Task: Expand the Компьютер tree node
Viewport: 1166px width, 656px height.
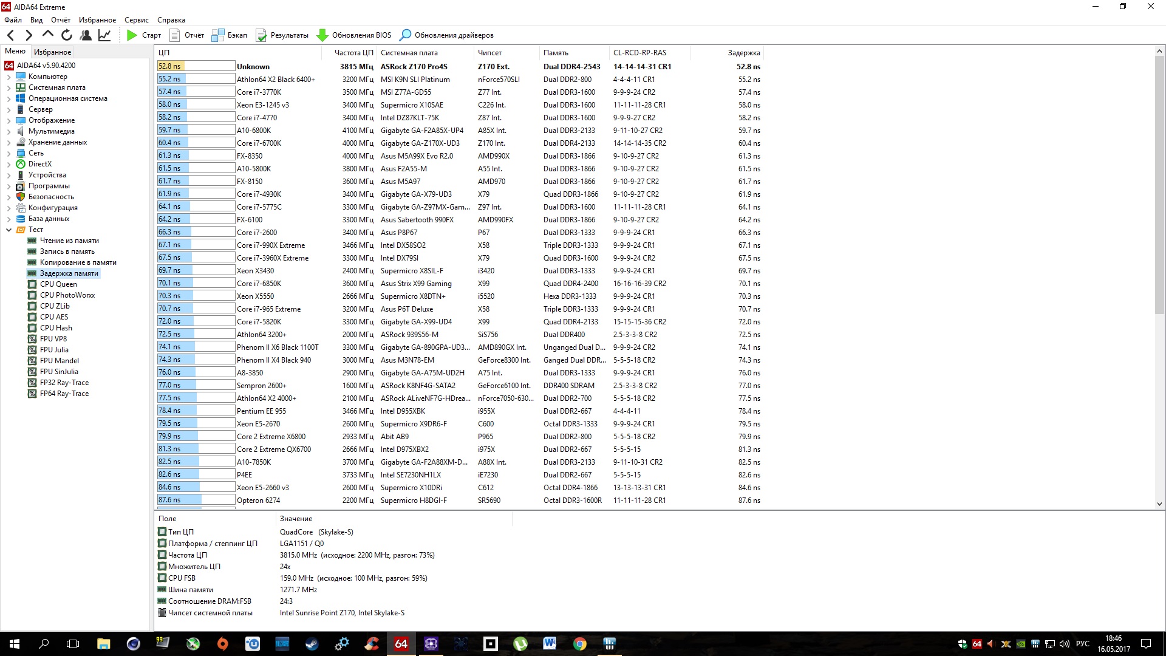Action: click(9, 77)
